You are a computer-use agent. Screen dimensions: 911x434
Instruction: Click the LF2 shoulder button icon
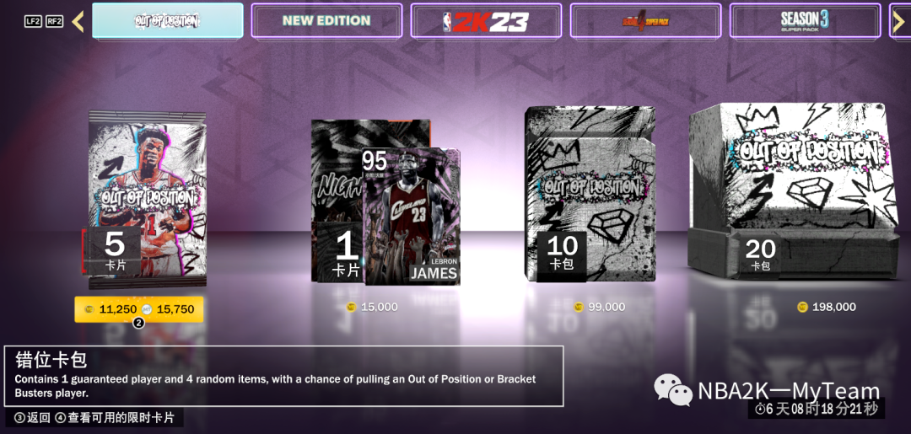tap(33, 21)
